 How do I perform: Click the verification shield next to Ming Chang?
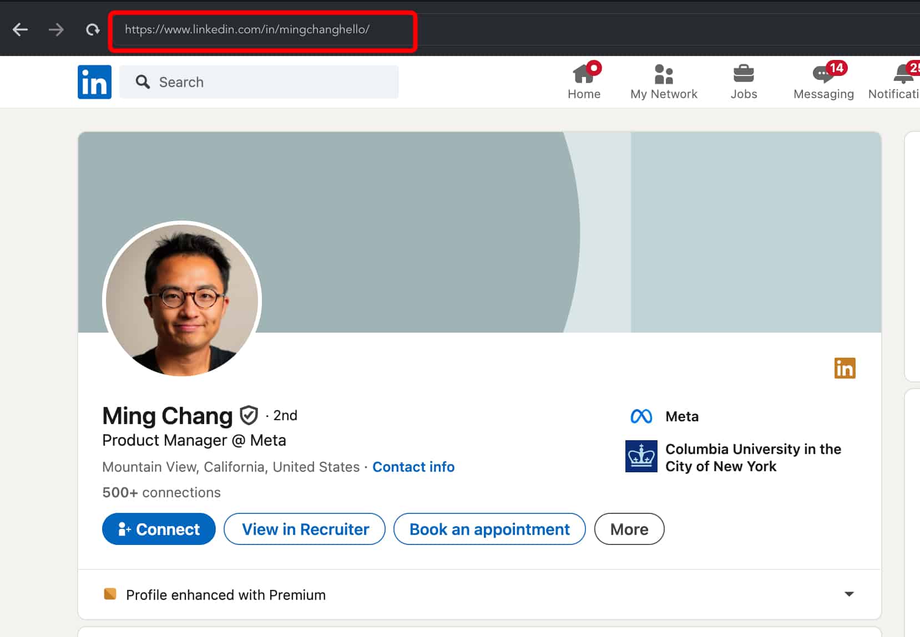pyautogui.click(x=248, y=415)
